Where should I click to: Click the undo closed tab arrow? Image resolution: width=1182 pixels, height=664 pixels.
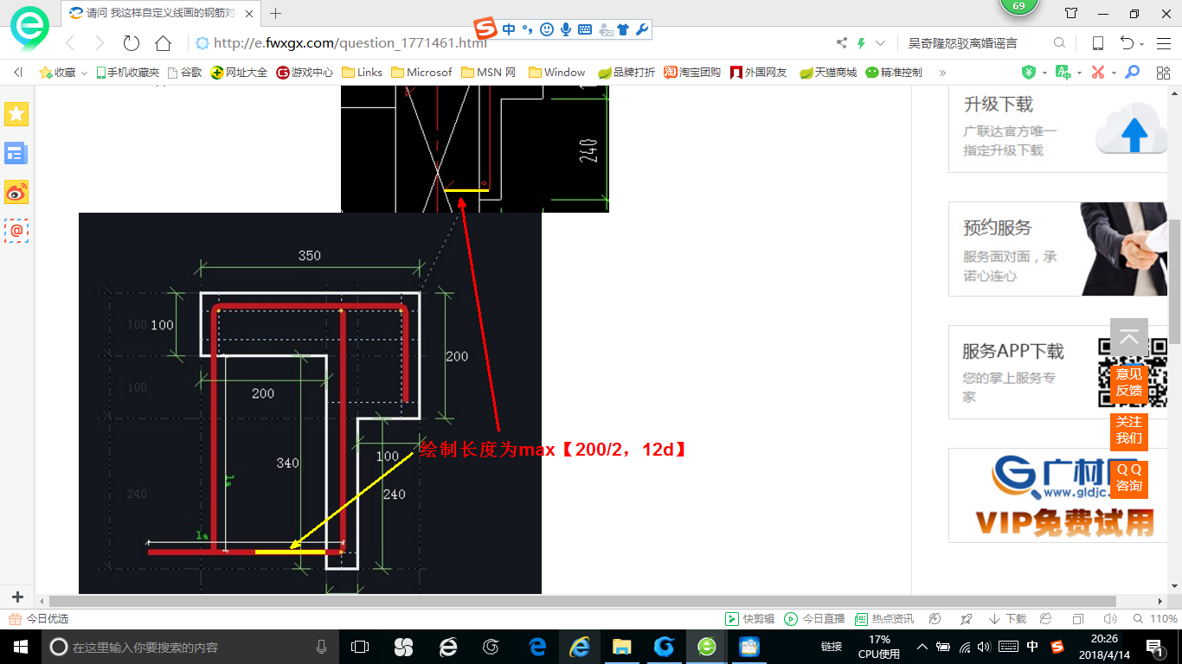pos(1127,43)
